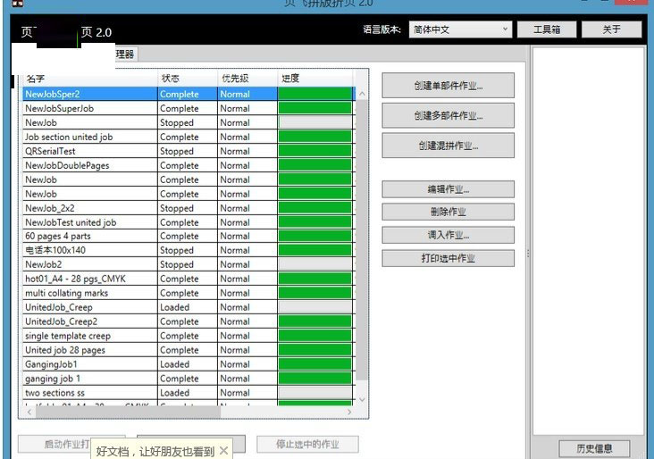Viewport: 654px width, 459px height.
Task: Sort by 进度 column header
Action: tap(315, 79)
